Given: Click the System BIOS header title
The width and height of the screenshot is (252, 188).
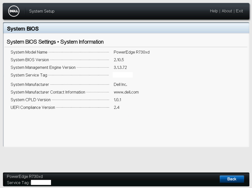Looking at the screenshot, I should click(23, 29).
